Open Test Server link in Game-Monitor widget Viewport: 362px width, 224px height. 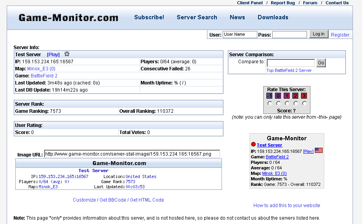pos(270,145)
